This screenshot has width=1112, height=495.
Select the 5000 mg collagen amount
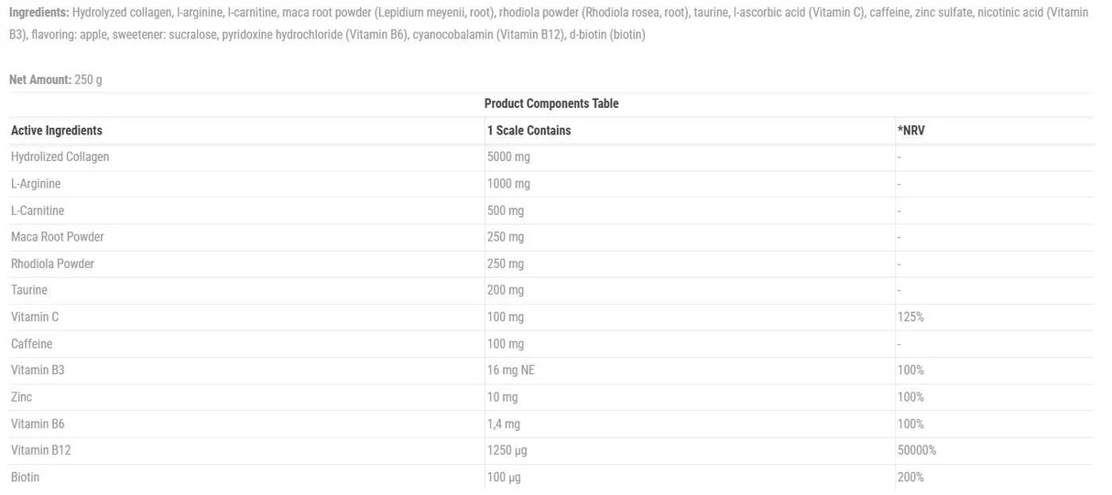tap(508, 156)
